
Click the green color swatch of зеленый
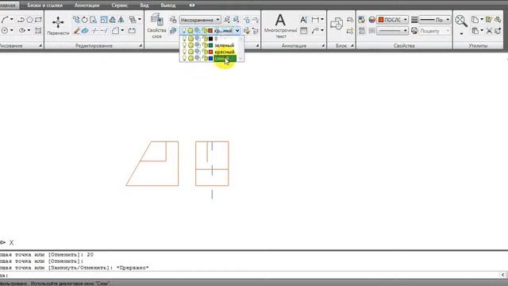point(210,45)
